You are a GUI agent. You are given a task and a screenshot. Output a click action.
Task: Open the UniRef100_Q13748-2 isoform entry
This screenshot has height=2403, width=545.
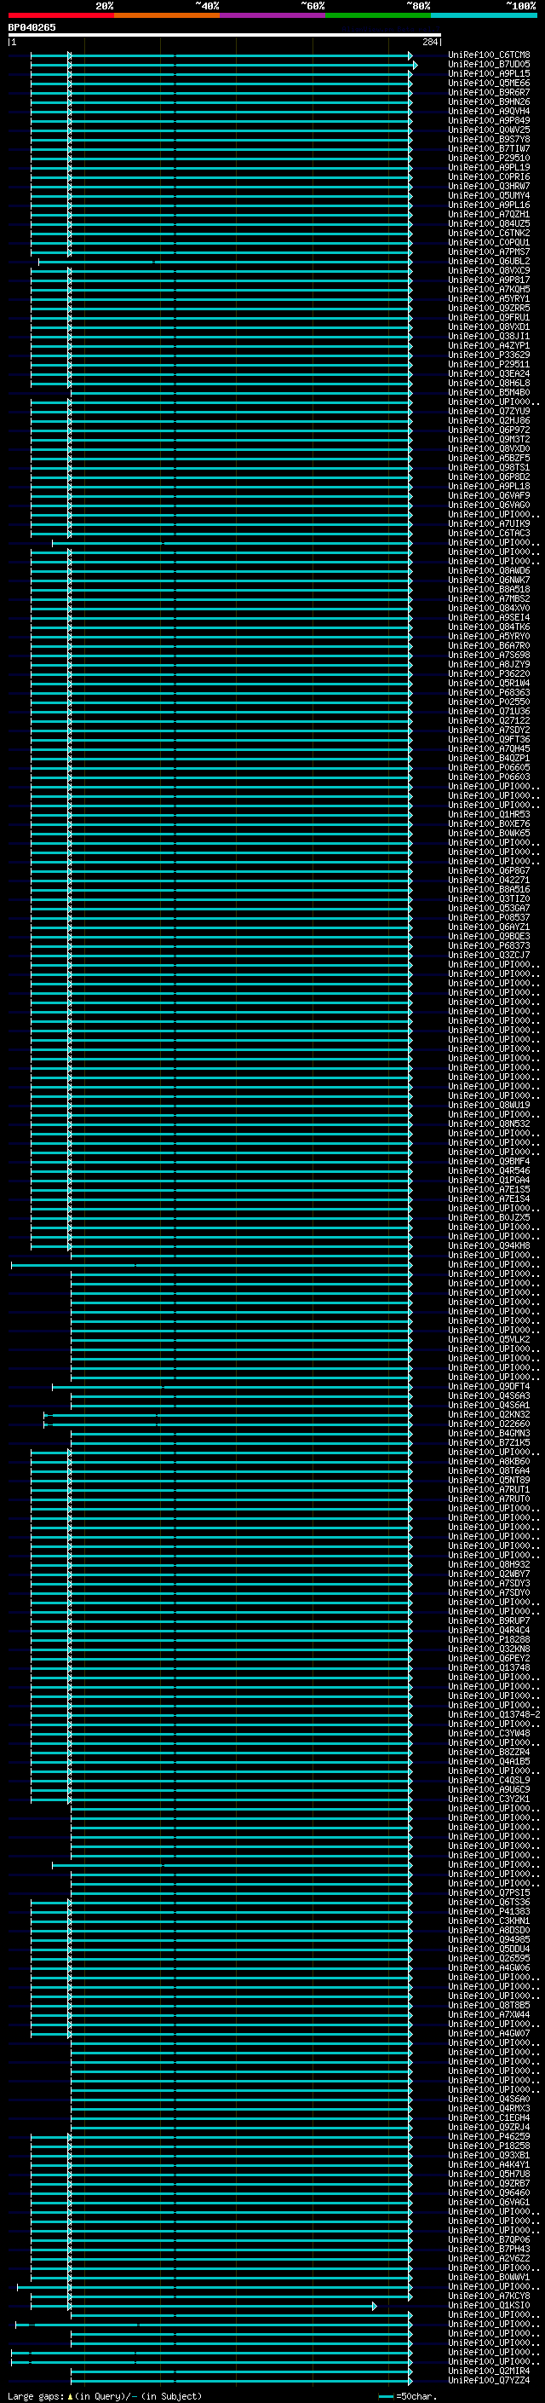pos(494,1714)
